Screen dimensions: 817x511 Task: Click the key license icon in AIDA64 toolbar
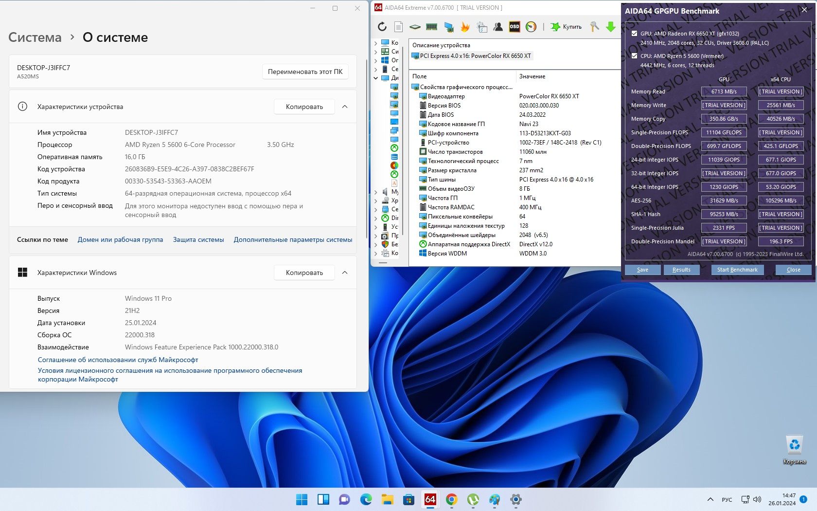(594, 27)
